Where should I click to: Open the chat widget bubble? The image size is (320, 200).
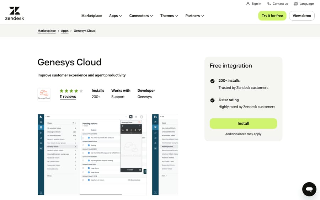[309, 189]
